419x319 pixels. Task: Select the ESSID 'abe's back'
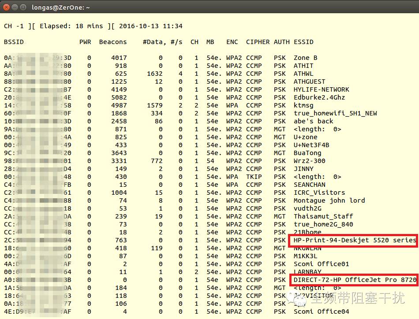(x=314, y=121)
